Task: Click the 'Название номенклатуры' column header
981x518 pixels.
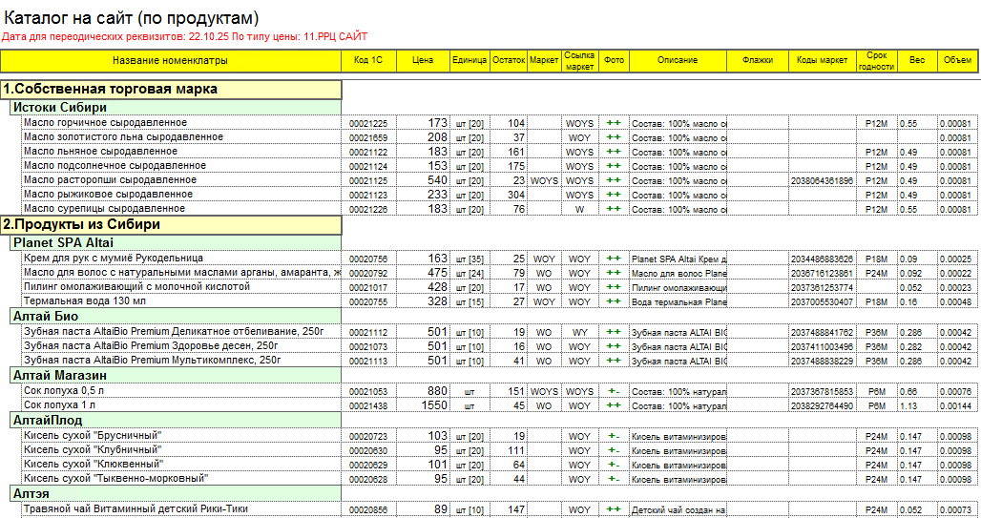Action: click(x=170, y=61)
